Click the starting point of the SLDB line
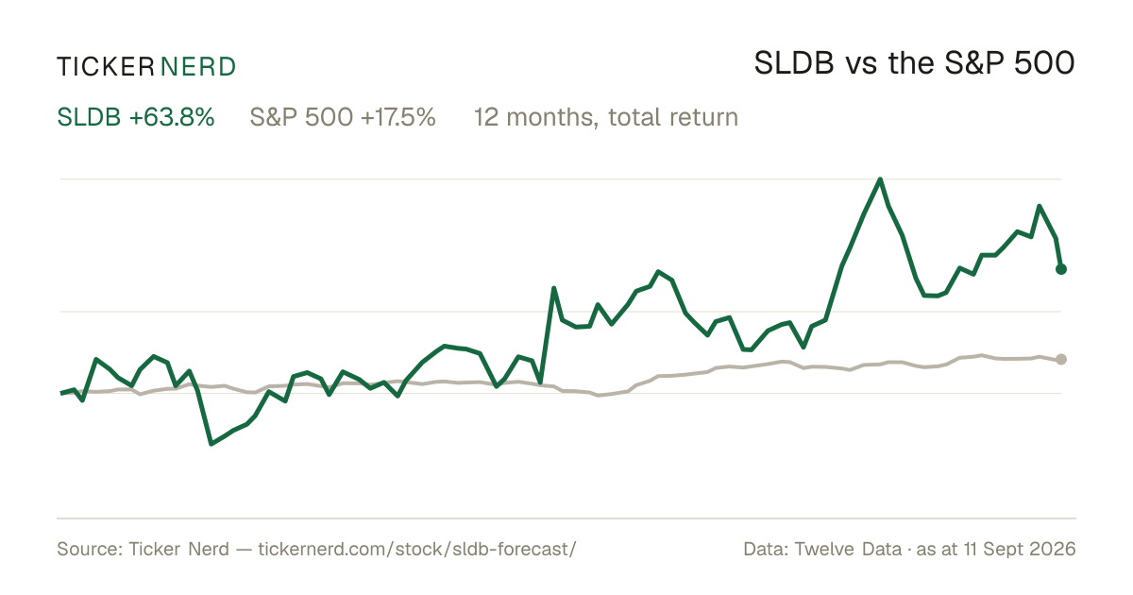Screen dimensions: 1133x595 click(x=61, y=393)
